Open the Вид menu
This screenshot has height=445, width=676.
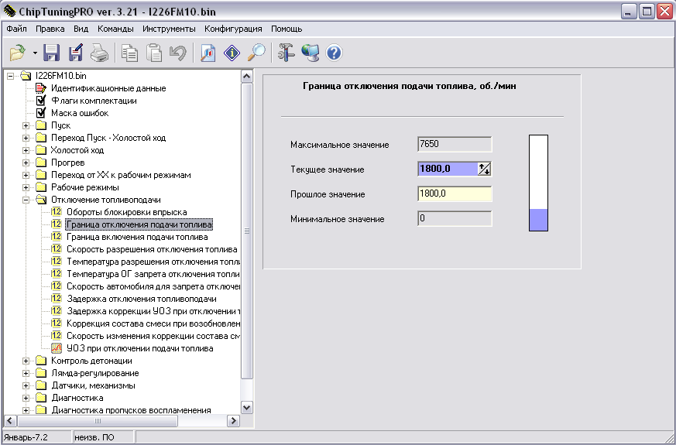81,29
